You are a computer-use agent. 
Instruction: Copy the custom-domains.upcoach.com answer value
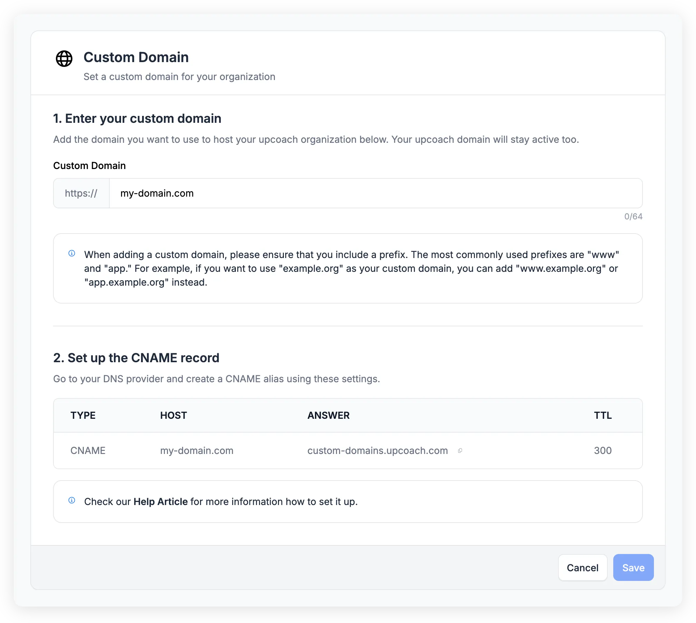click(460, 451)
